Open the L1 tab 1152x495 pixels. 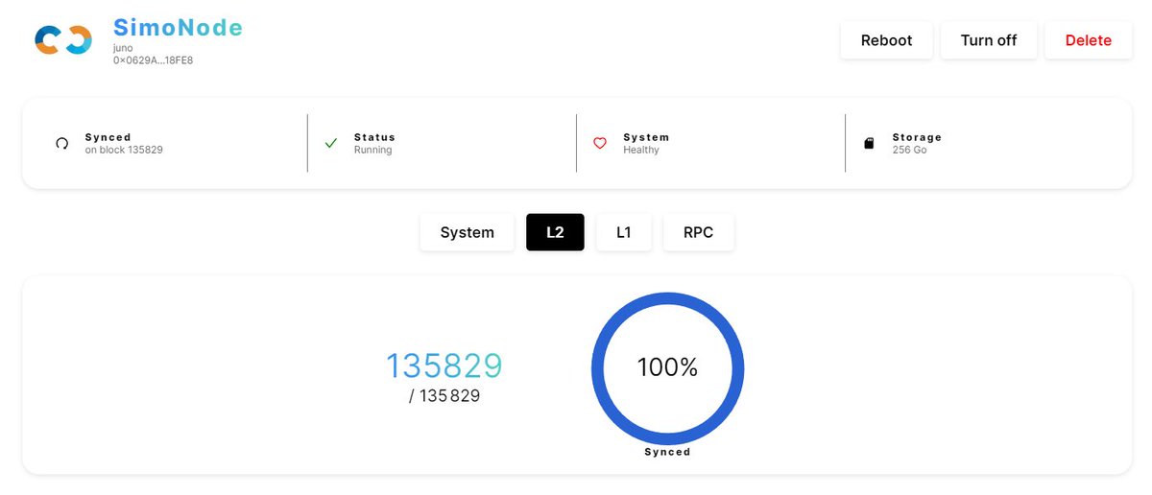624,232
